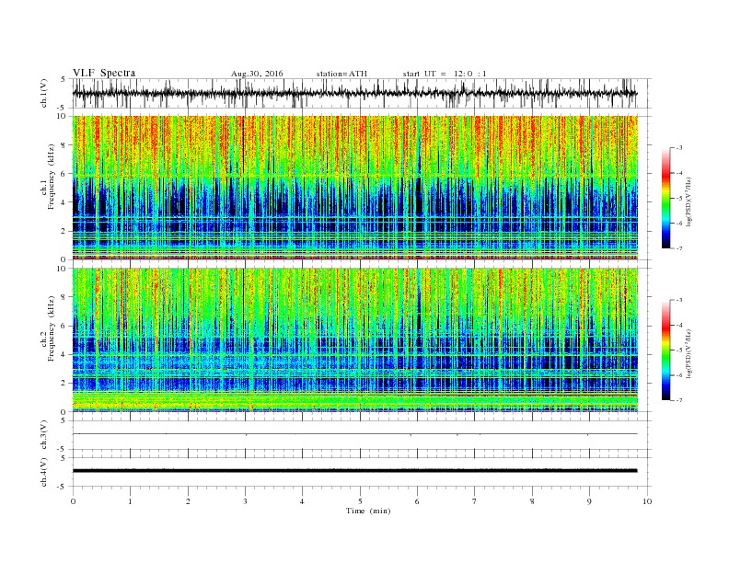Viewport: 729px width, 563px height.
Task: Click the time axis tick label '3'
Action: (x=245, y=501)
